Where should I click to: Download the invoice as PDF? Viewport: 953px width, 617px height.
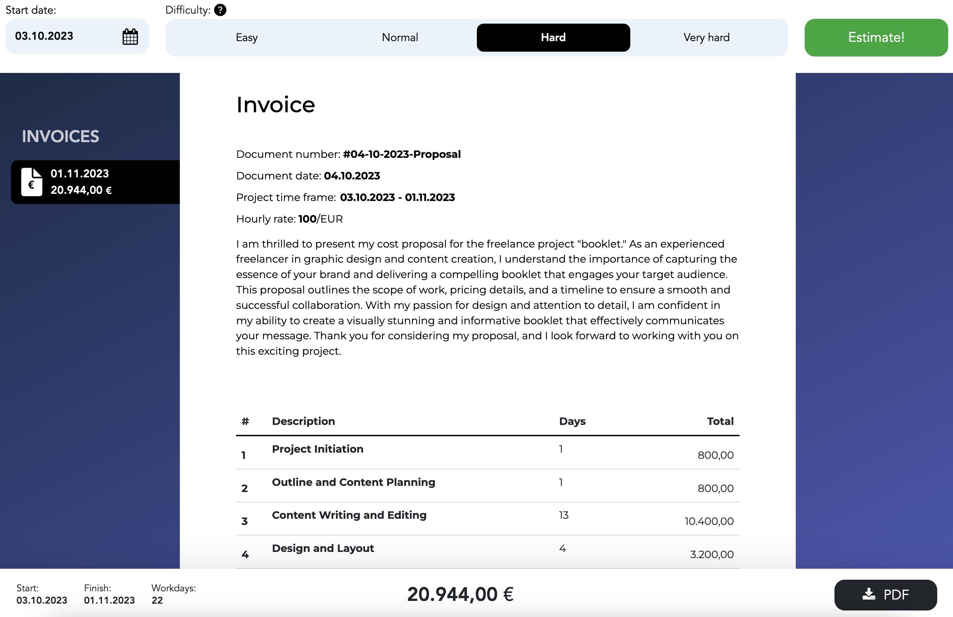point(885,595)
